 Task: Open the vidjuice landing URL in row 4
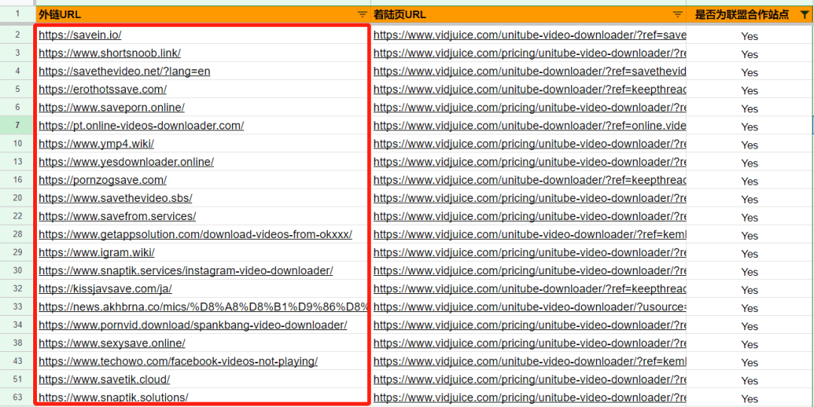pos(530,71)
